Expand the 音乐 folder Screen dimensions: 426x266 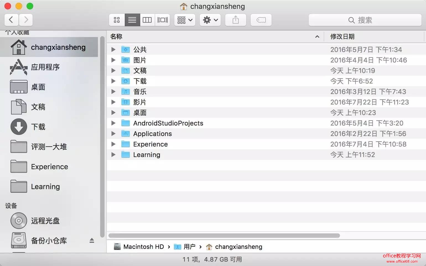(113, 92)
